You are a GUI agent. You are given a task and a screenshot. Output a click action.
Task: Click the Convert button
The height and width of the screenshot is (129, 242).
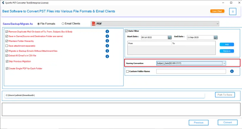click(227, 123)
